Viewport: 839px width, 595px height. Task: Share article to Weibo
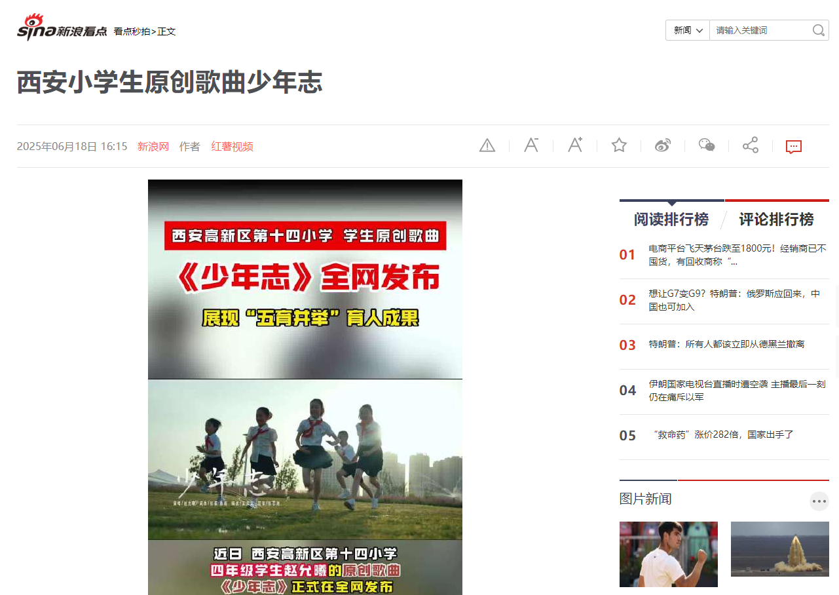point(663,145)
